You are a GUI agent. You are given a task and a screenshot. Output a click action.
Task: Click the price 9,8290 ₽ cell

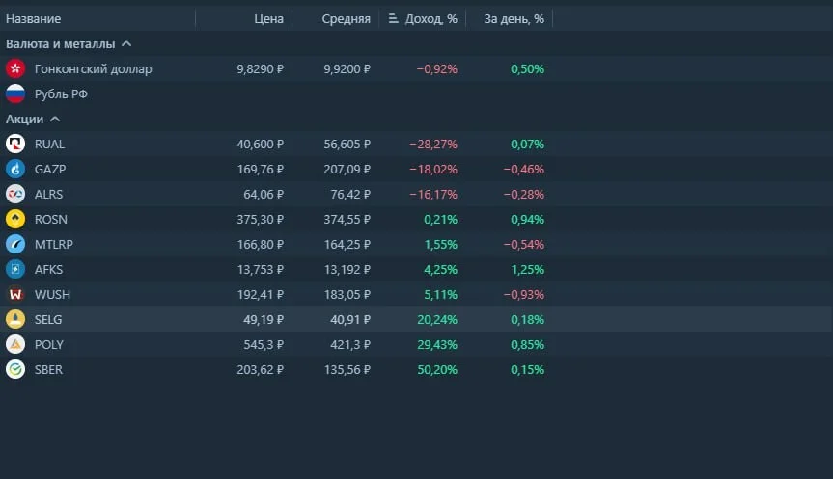(x=261, y=69)
